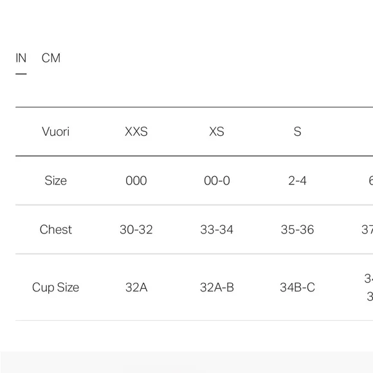The height and width of the screenshot is (373, 373).
Task: Click the Cup Size row label
Action: 56,287
